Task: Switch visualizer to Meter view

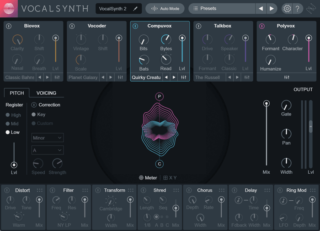Action: click(x=148, y=177)
